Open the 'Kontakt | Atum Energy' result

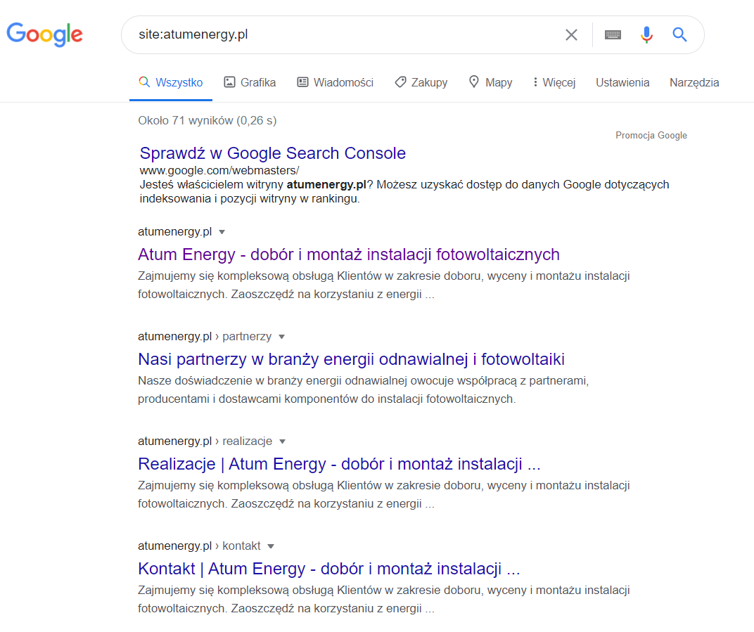tap(328, 569)
